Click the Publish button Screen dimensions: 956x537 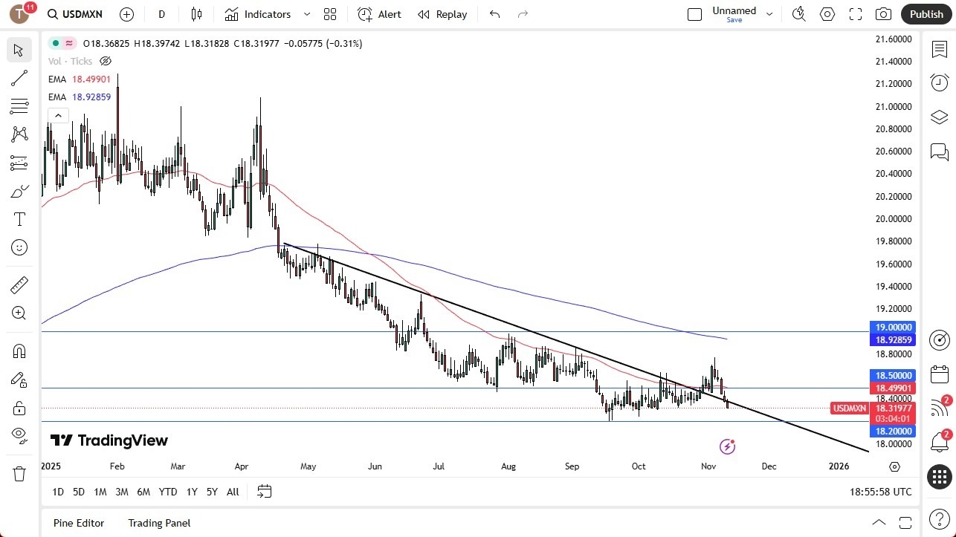coord(926,13)
